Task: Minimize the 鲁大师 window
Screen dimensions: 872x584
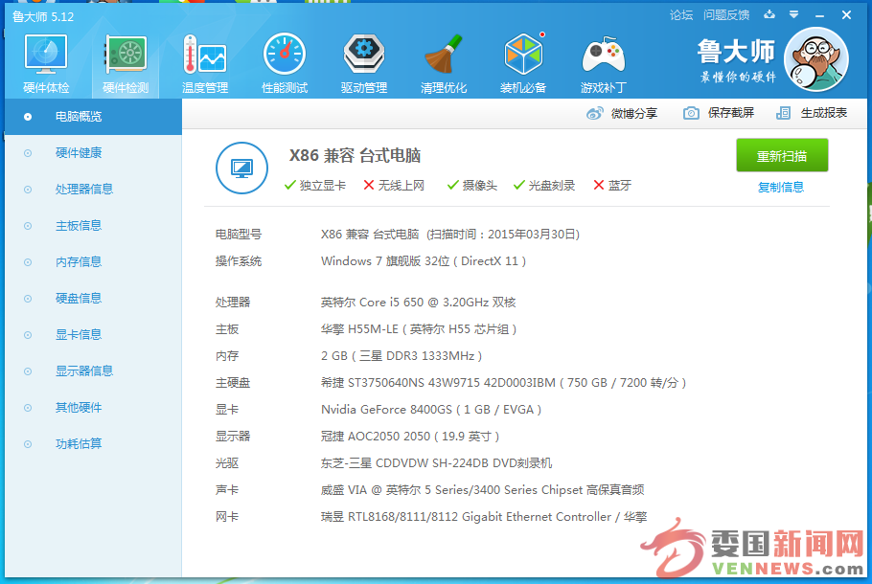Action: tap(819, 15)
